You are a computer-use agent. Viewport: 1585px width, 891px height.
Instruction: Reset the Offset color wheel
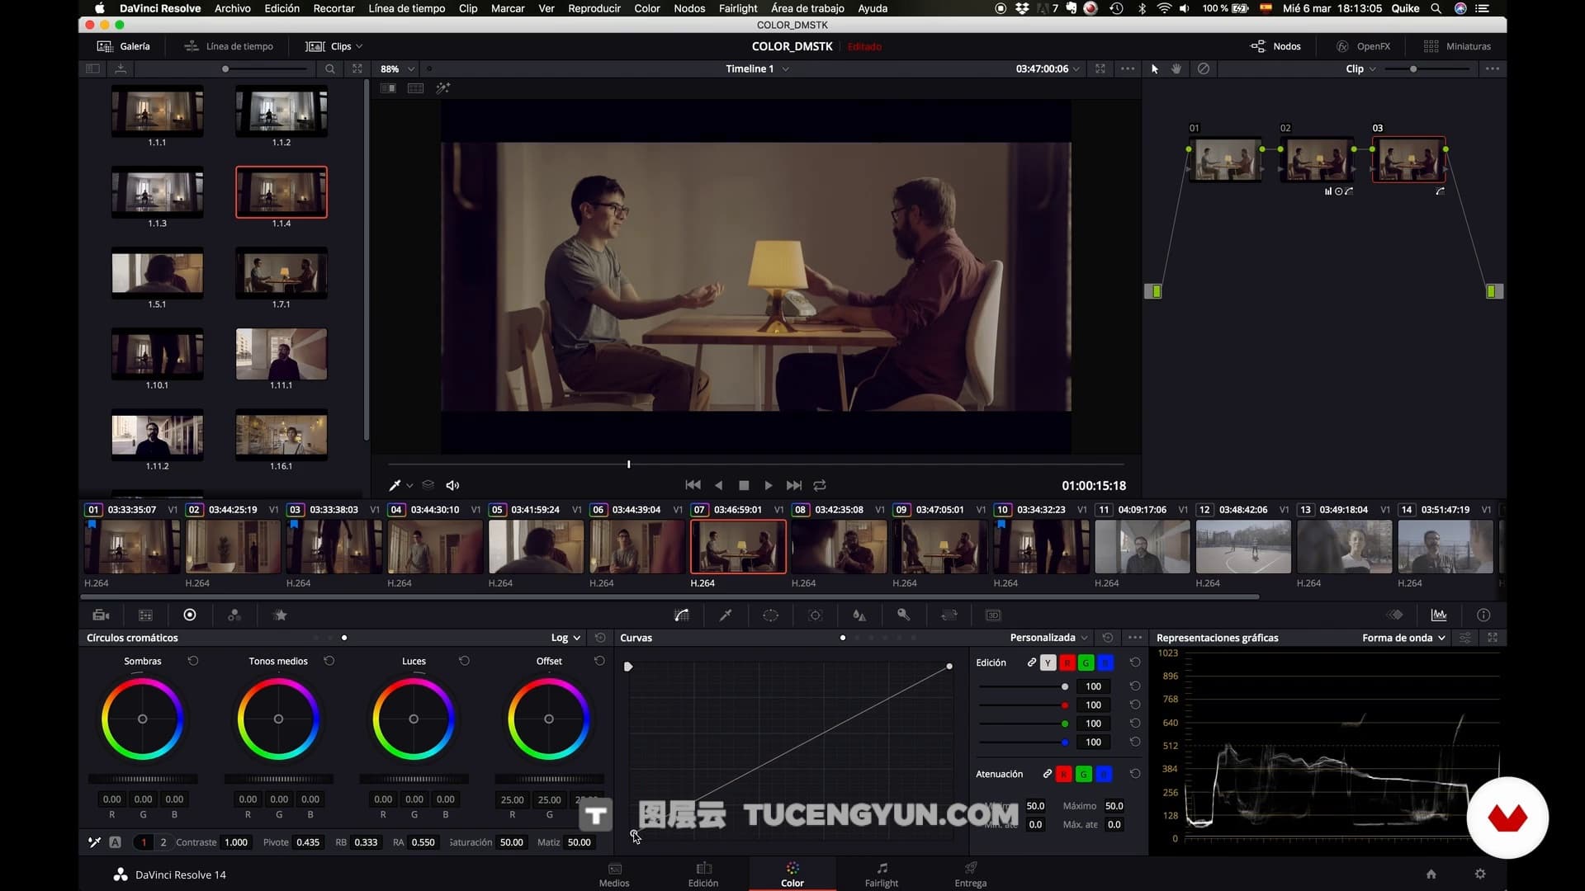(600, 661)
